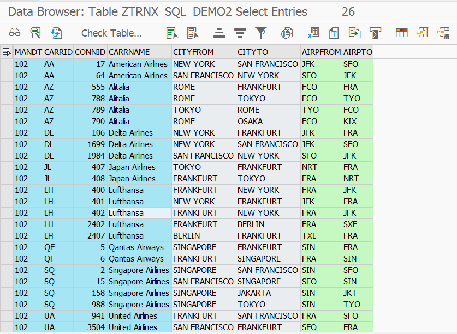Click the Local File export icon

[354, 33]
